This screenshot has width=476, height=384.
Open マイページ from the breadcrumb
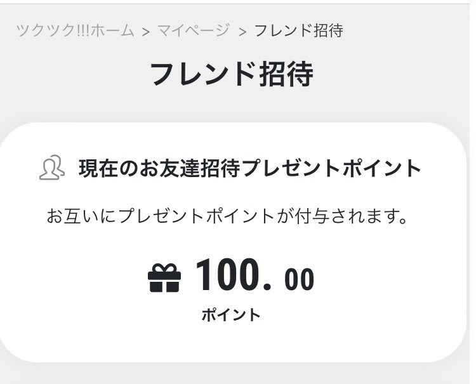click(194, 31)
